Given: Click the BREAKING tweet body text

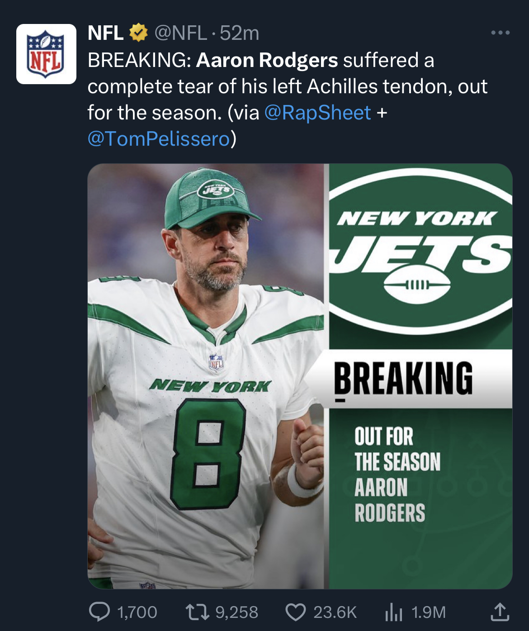Looking at the screenshot, I should [x=288, y=100].
